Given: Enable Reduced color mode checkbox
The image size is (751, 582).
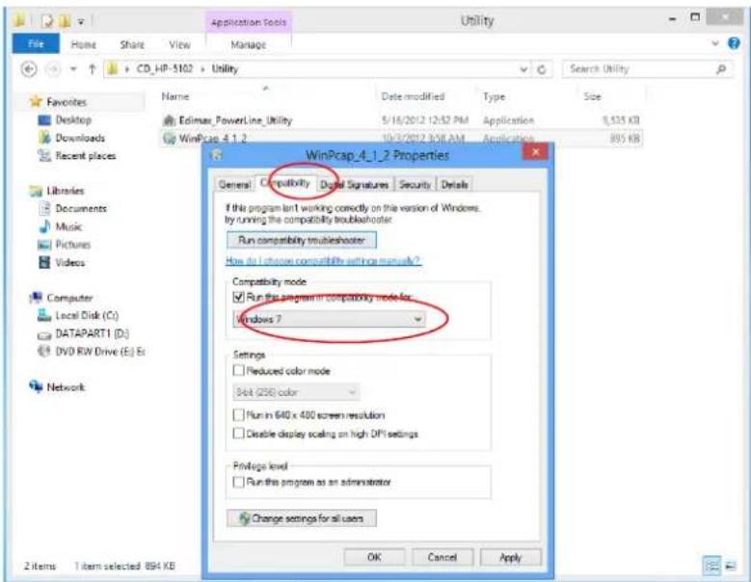Looking at the screenshot, I should pos(238,370).
